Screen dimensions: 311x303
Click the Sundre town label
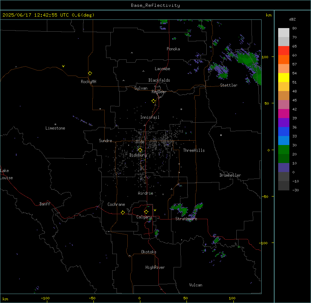pyautogui.click(x=105, y=141)
